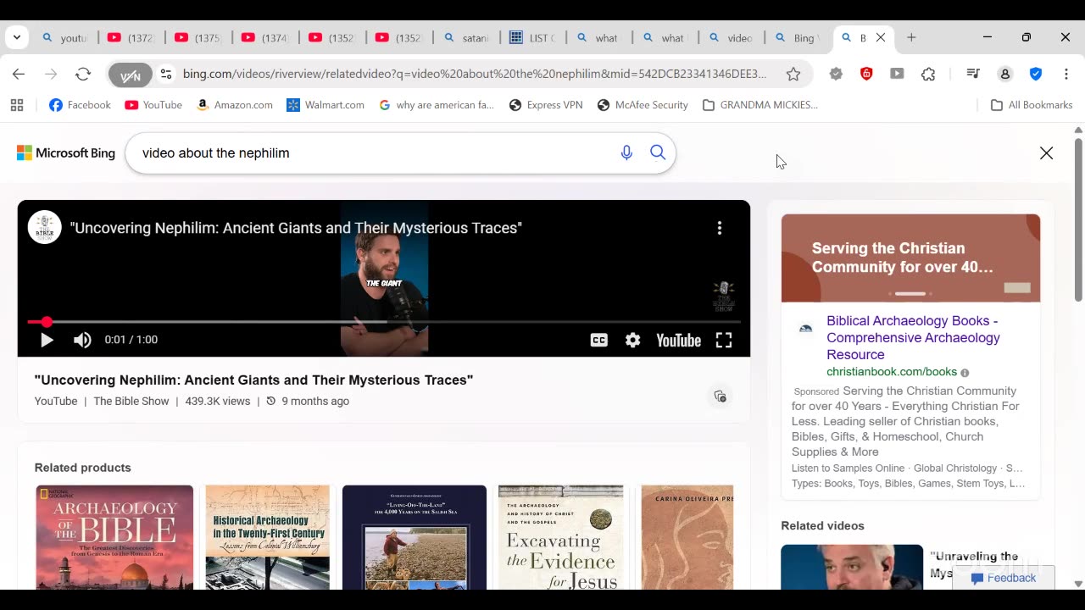The height and width of the screenshot is (610, 1085).
Task: Open the Living-Off-The-Land book product
Action: [415, 537]
